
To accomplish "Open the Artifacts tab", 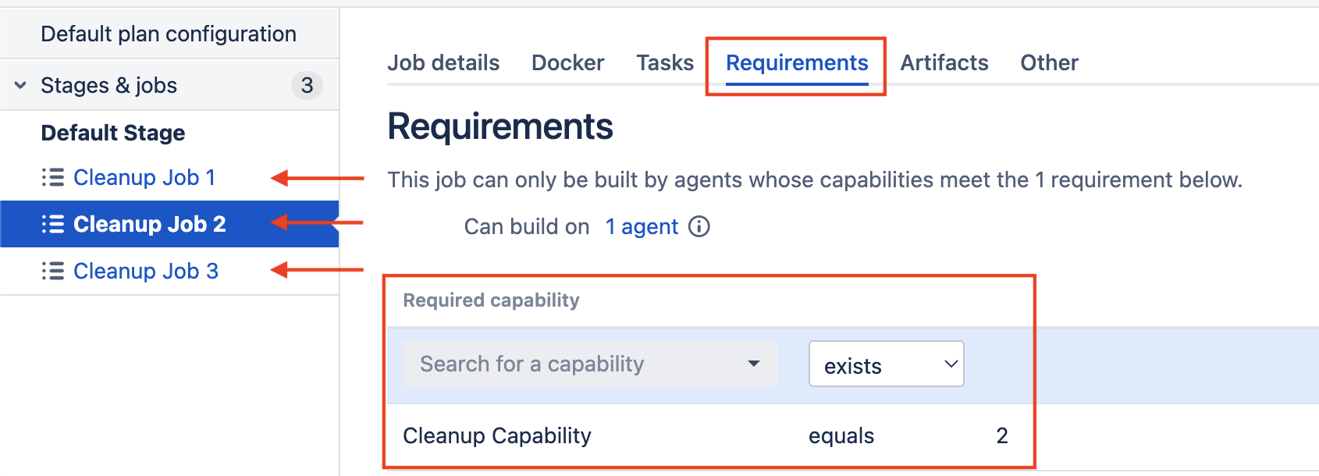I will (x=944, y=63).
